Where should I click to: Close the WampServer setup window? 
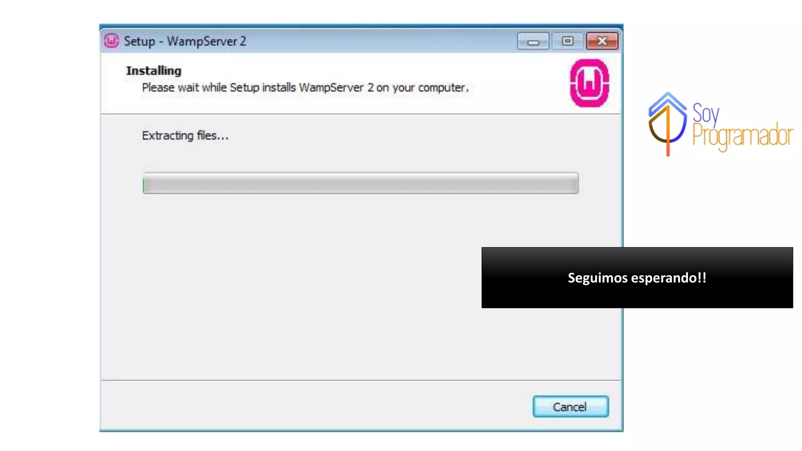[602, 41]
